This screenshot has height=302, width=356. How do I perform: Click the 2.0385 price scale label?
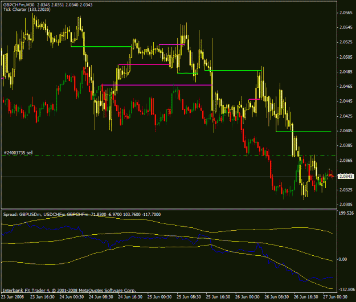click(346, 145)
